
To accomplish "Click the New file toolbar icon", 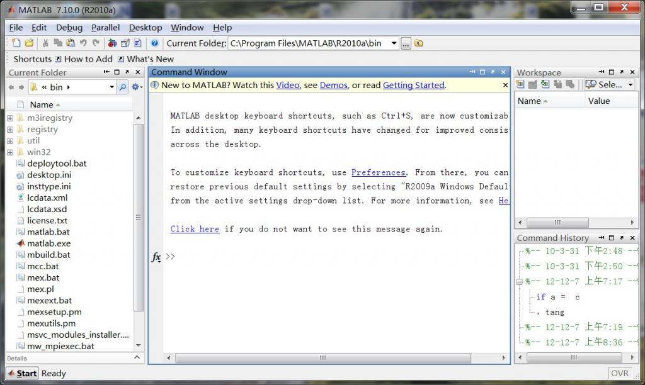I will click(16, 43).
